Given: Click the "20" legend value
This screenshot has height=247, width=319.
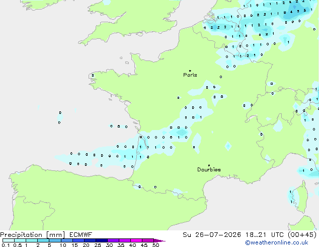Looking at the screenshot, I should pos(86,245).
